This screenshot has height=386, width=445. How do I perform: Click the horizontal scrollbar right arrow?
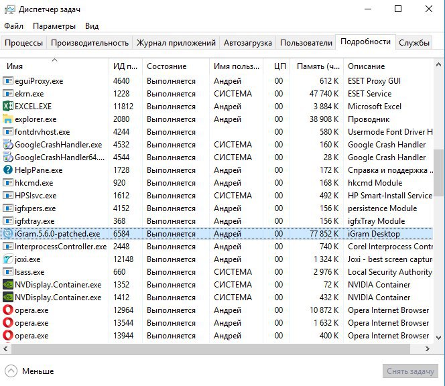pos(428,349)
